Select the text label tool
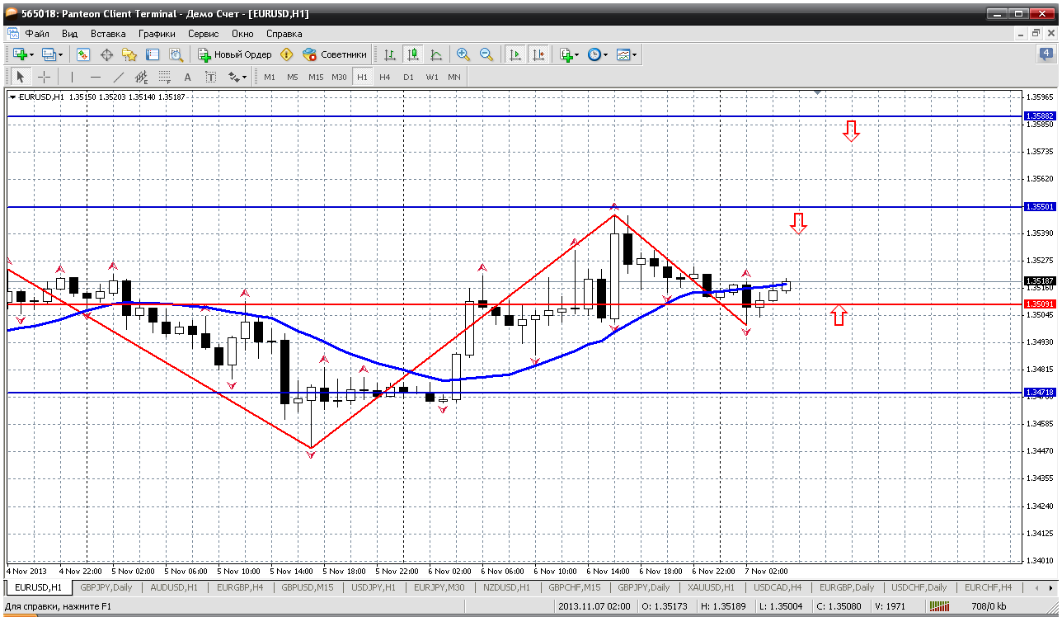This screenshot has height=617, width=1062. click(211, 77)
